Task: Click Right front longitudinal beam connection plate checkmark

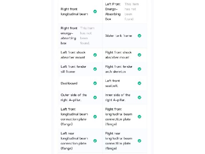Action: tap(139, 116)
